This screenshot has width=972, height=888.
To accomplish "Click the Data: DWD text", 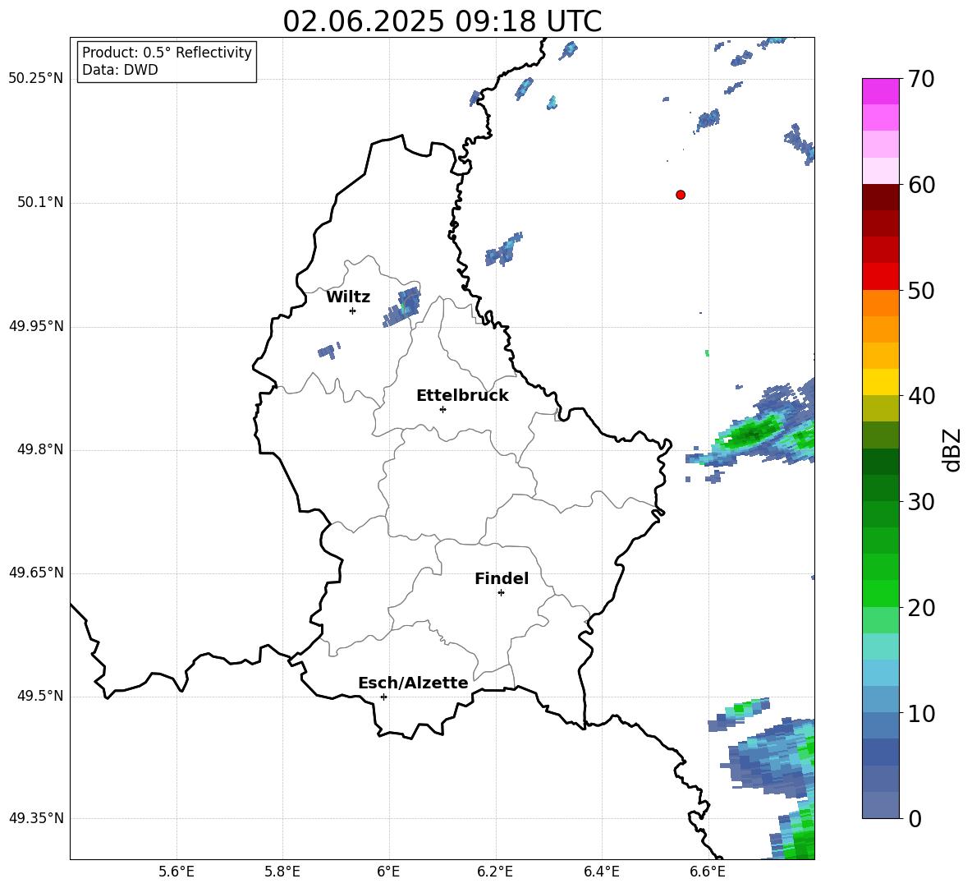I will click(x=120, y=70).
